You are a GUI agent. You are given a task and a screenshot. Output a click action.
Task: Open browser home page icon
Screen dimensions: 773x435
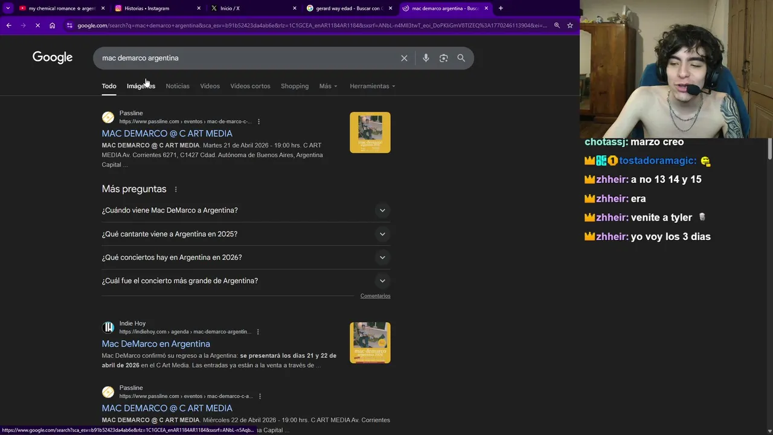pyautogui.click(x=53, y=25)
